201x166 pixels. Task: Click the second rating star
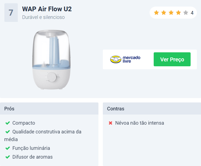[164, 13]
